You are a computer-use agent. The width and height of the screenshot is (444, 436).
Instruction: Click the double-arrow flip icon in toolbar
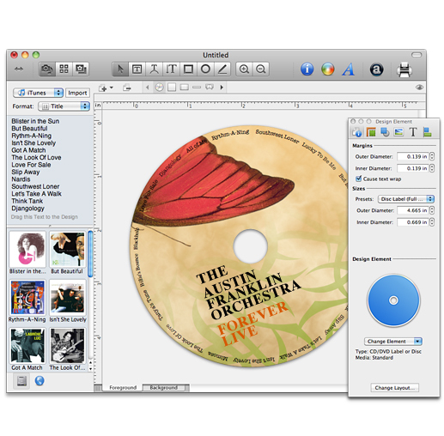[x=19, y=69]
